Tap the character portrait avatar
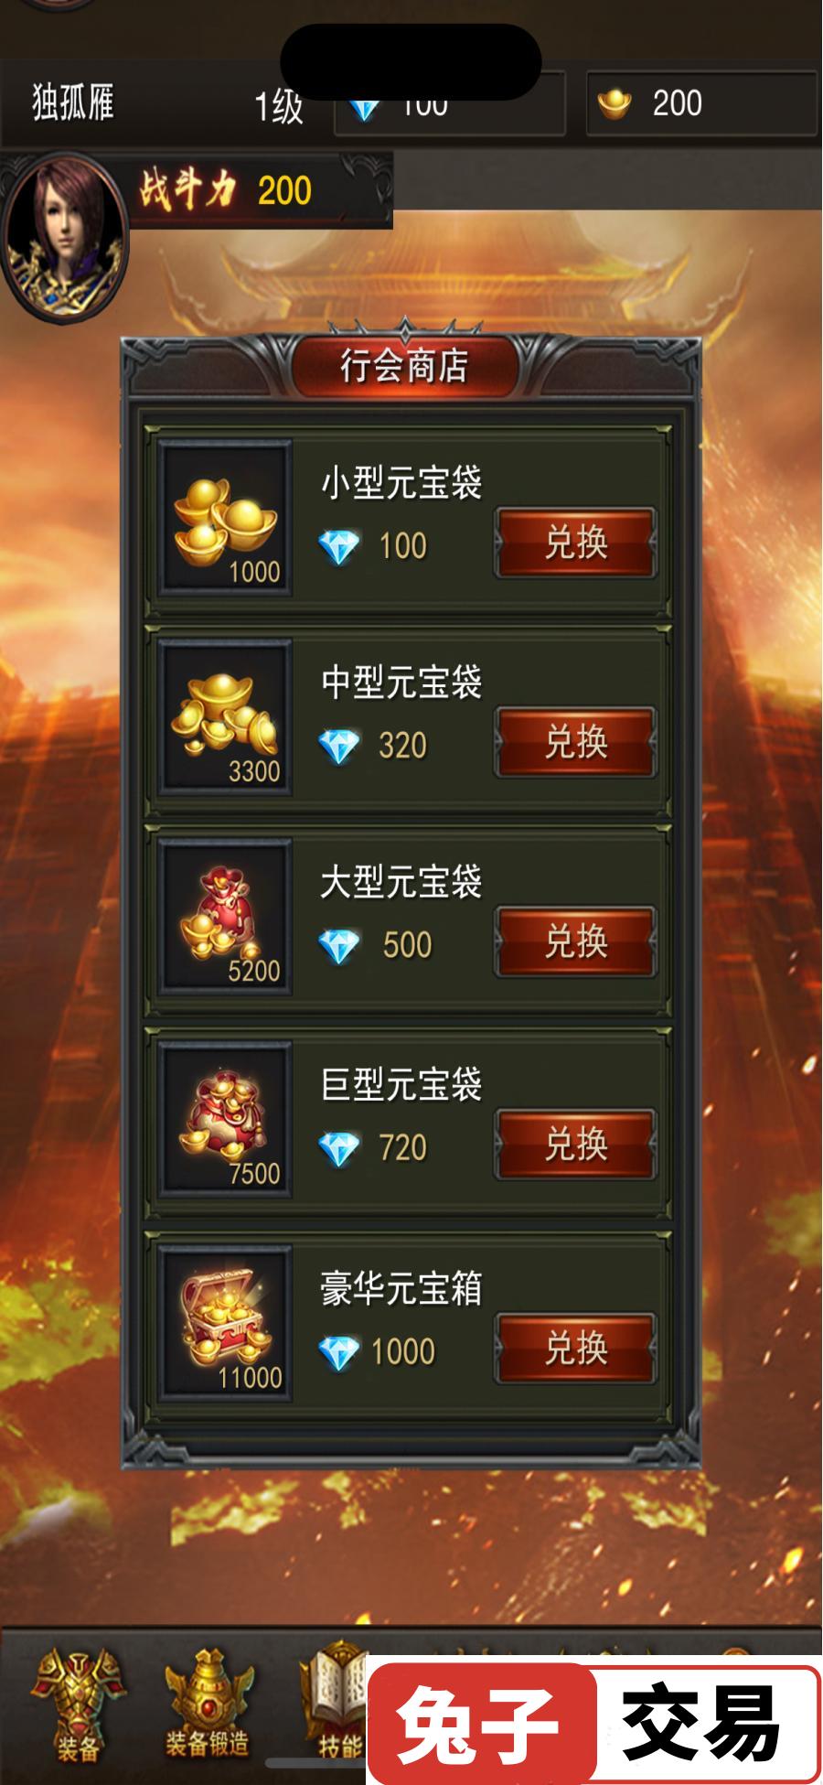The image size is (823, 1785). pos(64,238)
